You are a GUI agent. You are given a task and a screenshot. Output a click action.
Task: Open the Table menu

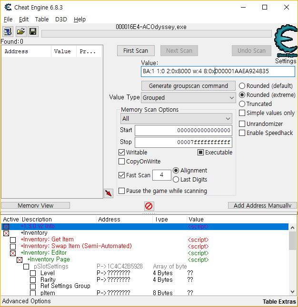[42, 19]
